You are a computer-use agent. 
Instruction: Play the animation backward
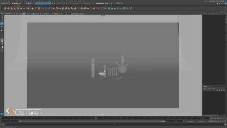[x=217, y=118]
